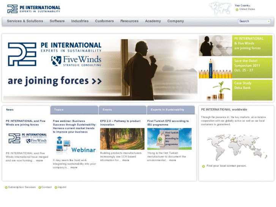This screenshot has width=276, height=207.
Task: Click green bullet icon next to United States
Action: [x=237, y=10]
